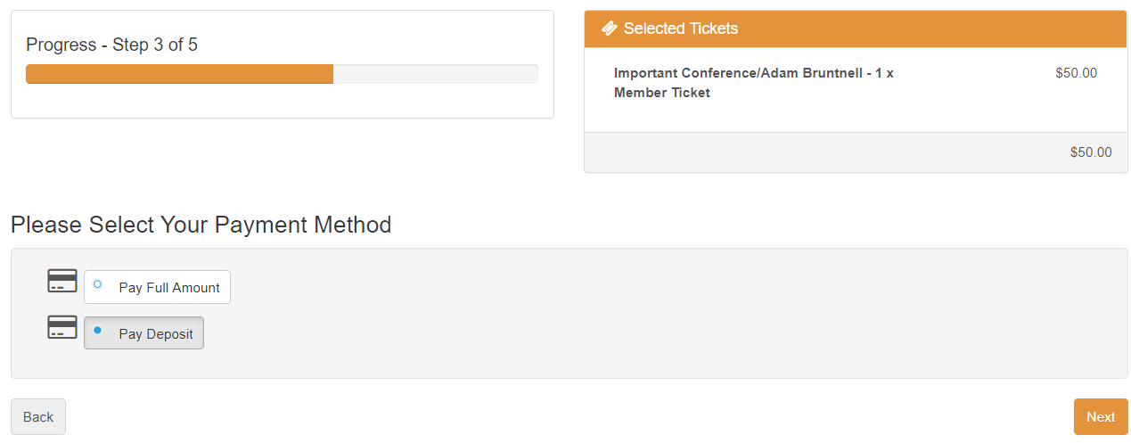Go back with the Back button
The image size is (1131, 443).
click(38, 417)
